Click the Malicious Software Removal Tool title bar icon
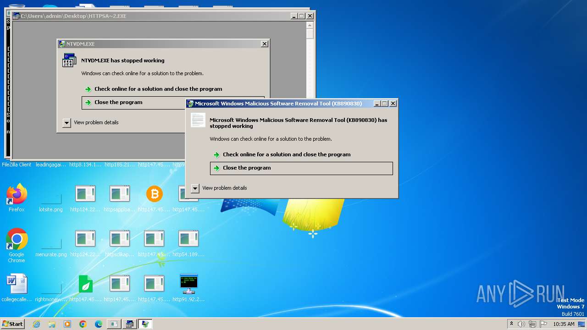This screenshot has height=330, width=587. point(190,104)
